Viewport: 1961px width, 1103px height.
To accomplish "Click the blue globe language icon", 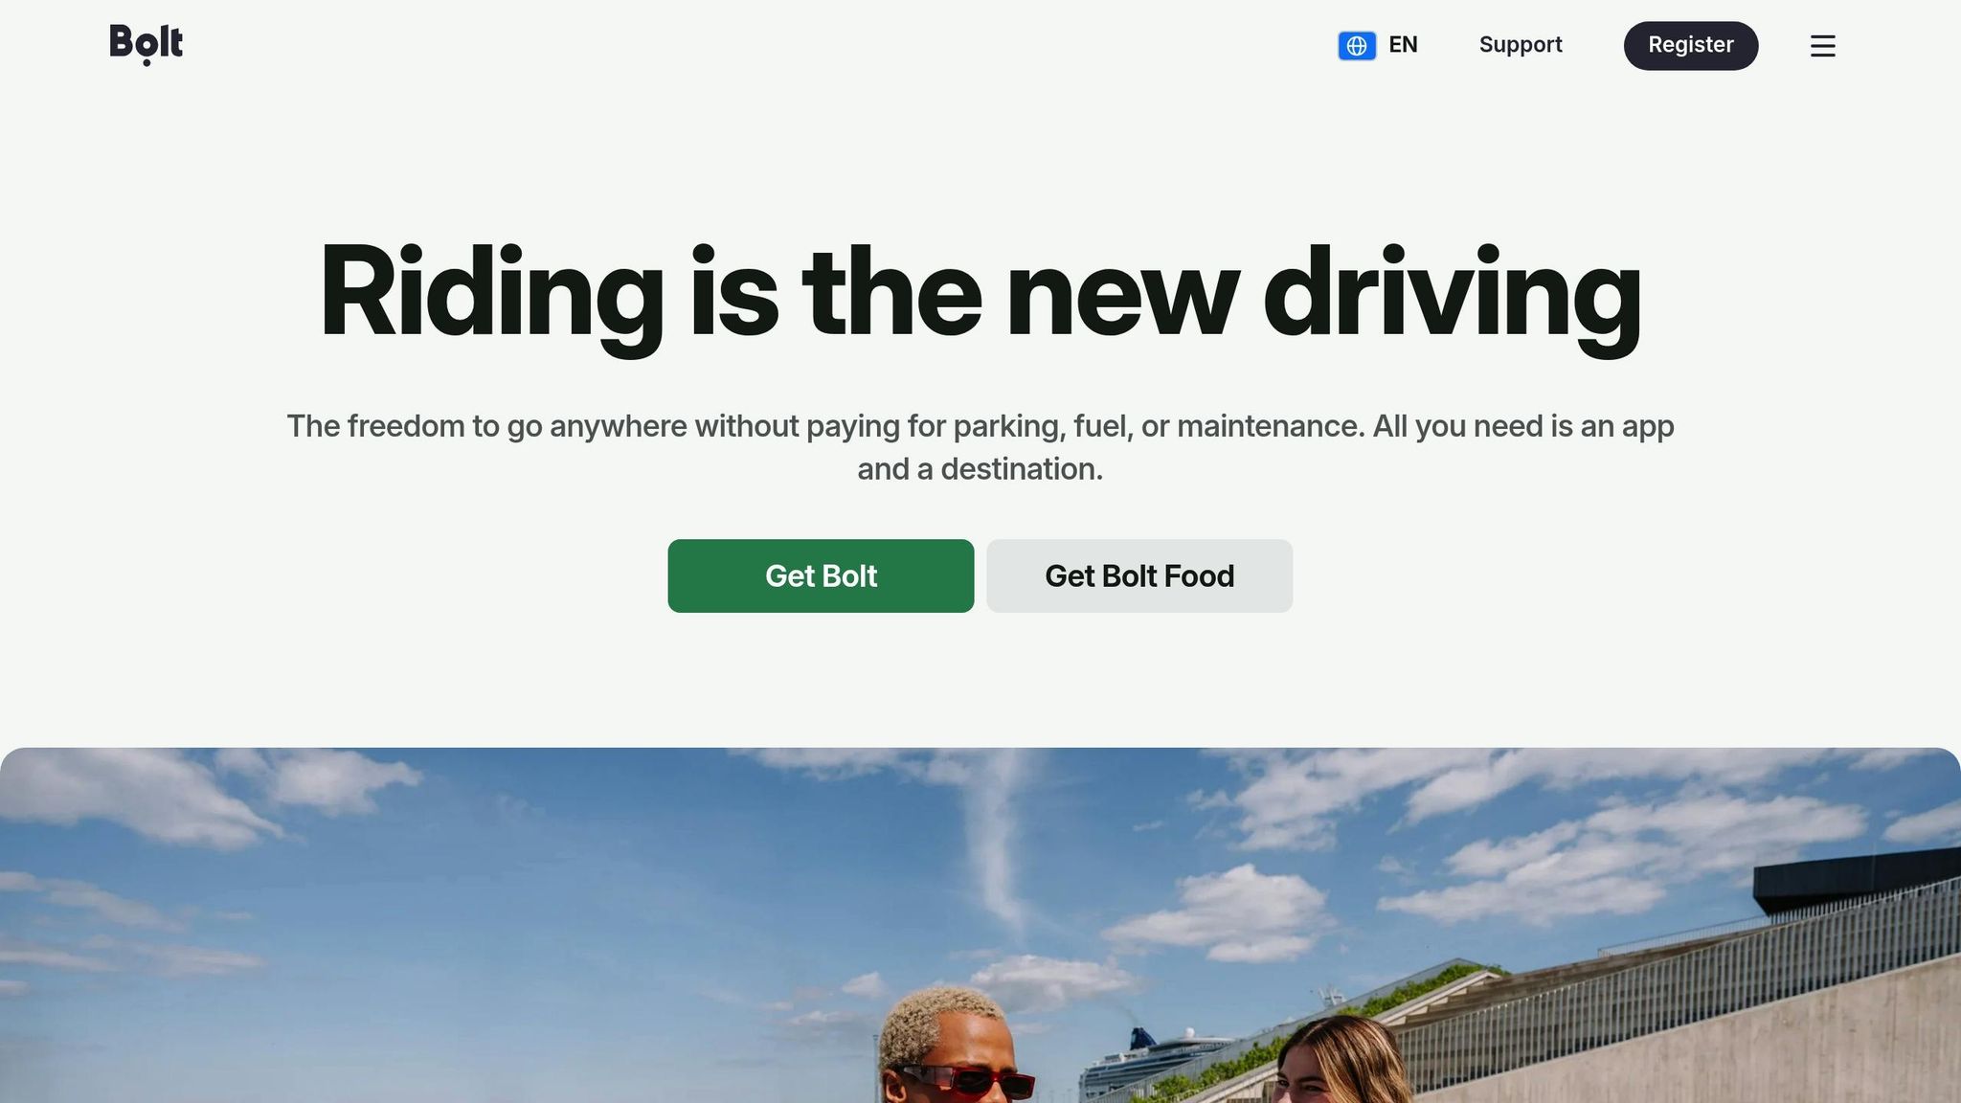I will tap(1357, 45).
